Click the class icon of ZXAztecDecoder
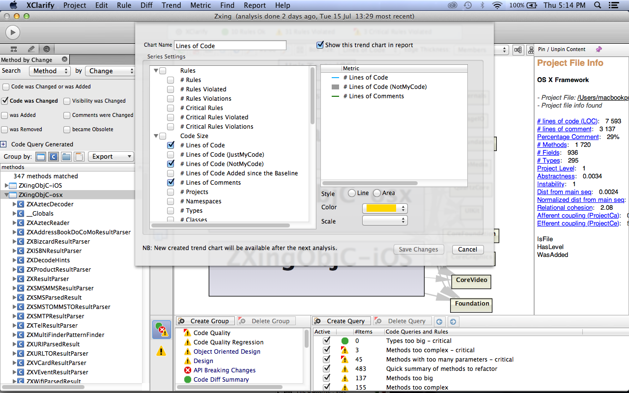629x393 pixels. coord(21,204)
